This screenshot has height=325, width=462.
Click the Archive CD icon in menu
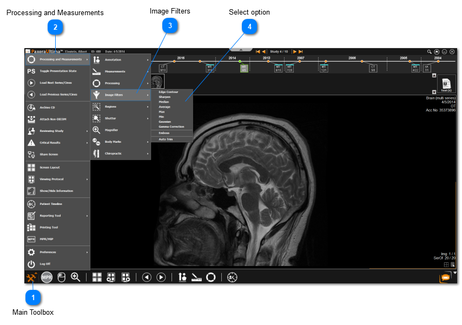[x=31, y=107]
